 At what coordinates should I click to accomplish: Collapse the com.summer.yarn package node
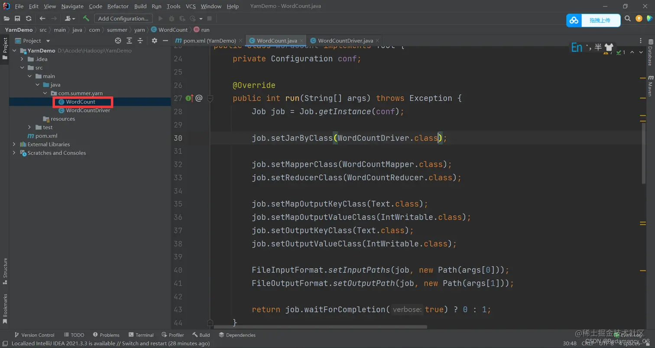click(x=45, y=93)
